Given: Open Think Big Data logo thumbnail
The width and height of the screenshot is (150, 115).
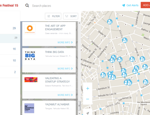Looking at the screenshot, I should 30,56.
